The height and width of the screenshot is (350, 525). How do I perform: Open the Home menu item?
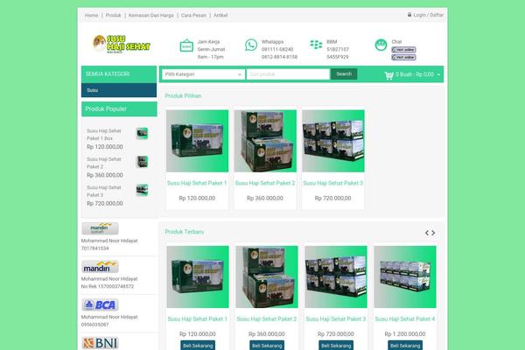point(91,16)
